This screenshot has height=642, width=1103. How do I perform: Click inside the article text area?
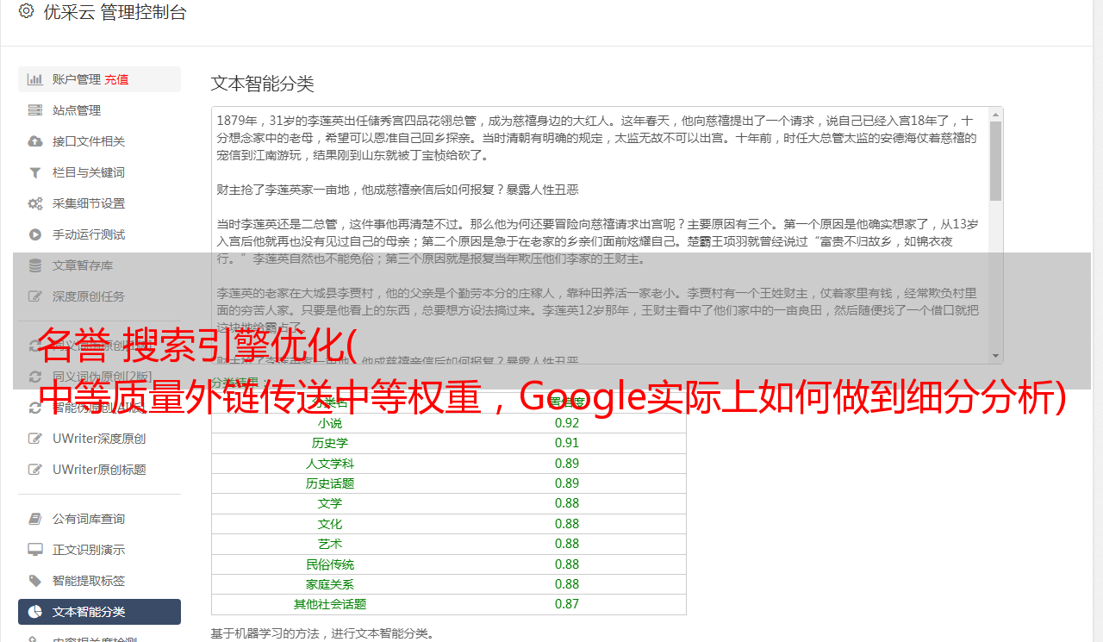[x=607, y=234]
